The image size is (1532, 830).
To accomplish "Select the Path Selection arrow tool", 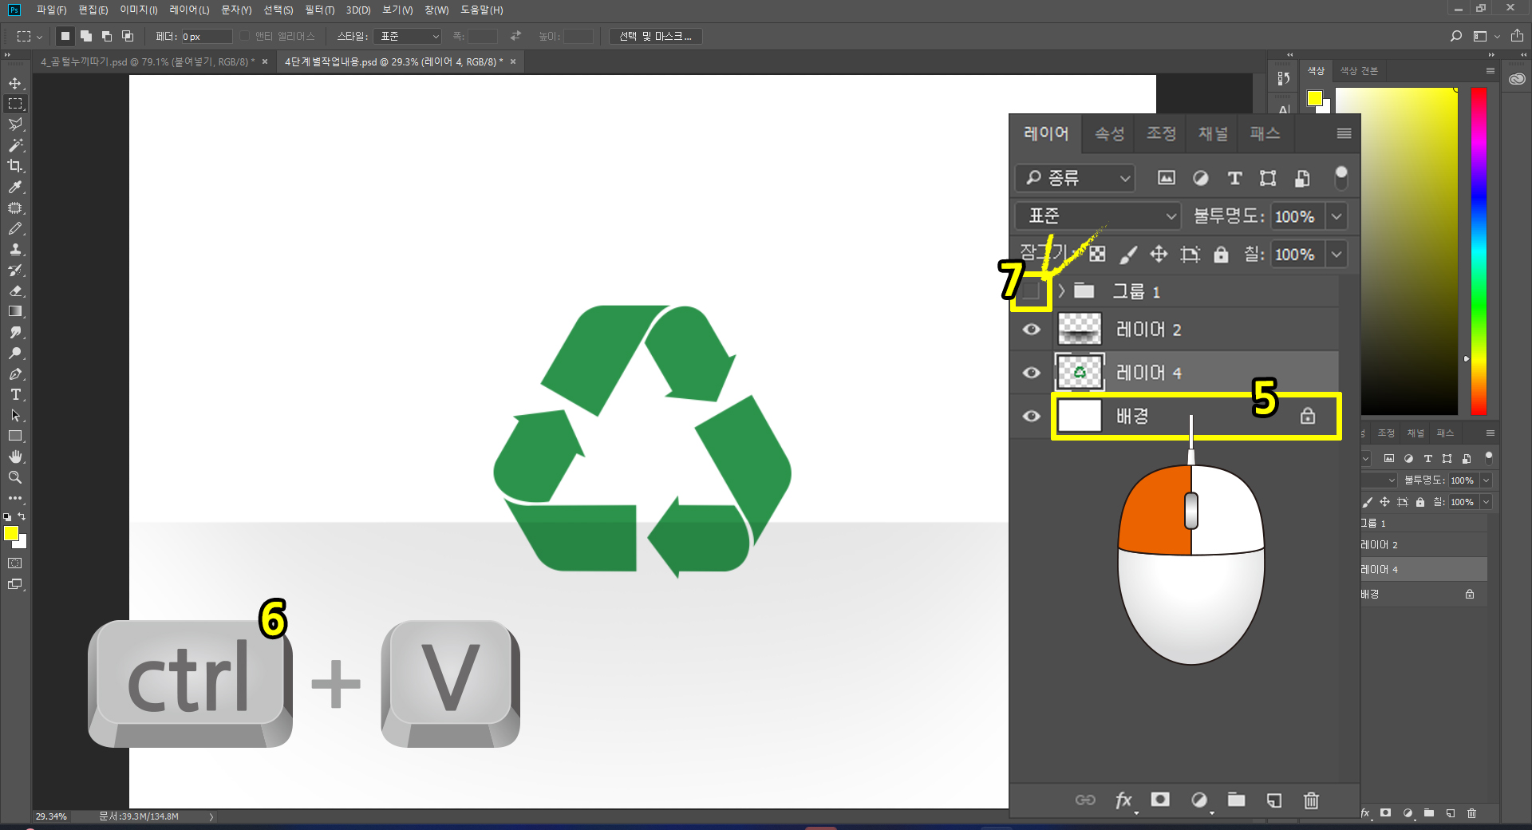I will [15, 415].
